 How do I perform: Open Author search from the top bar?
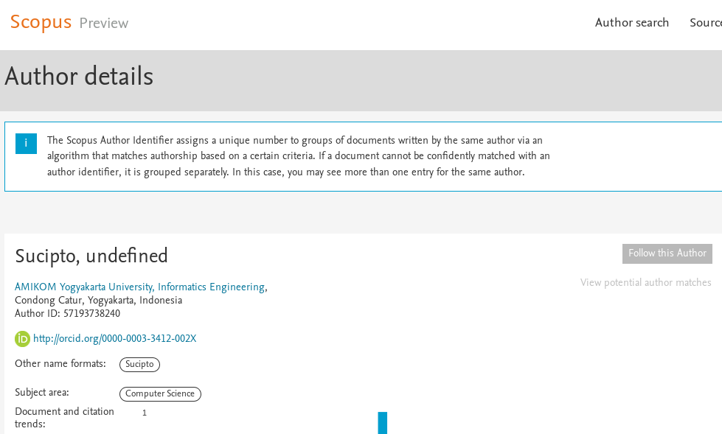tap(631, 23)
